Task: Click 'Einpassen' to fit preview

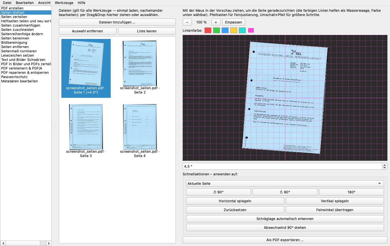Action: click(234, 22)
